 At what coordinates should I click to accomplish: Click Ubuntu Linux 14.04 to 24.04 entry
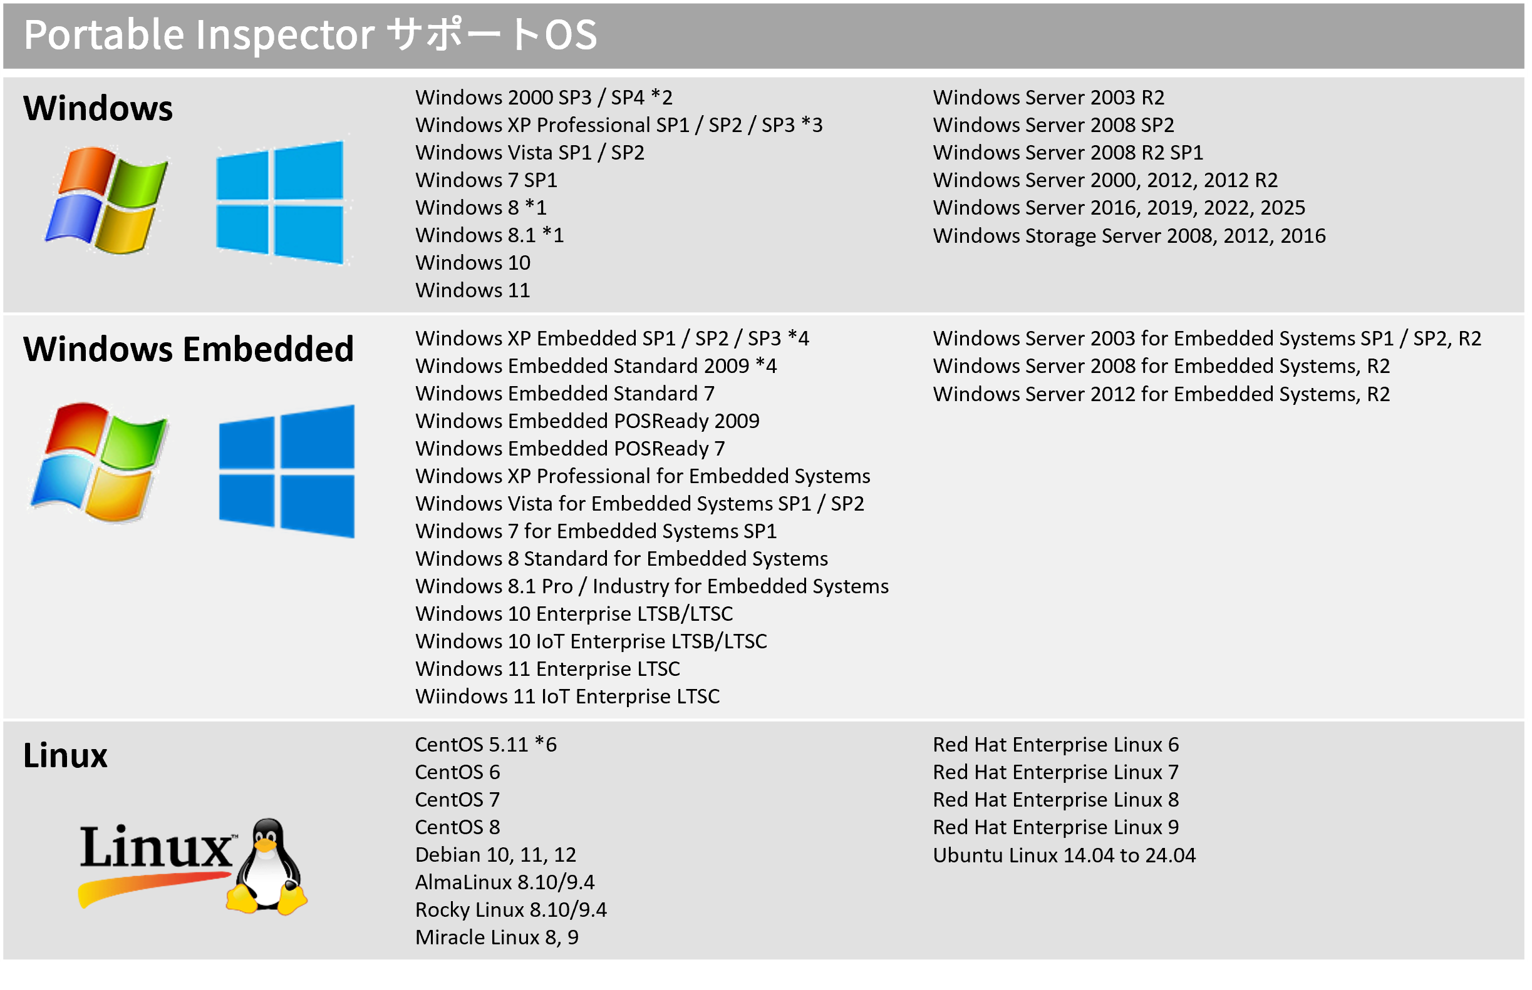click(1064, 855)
